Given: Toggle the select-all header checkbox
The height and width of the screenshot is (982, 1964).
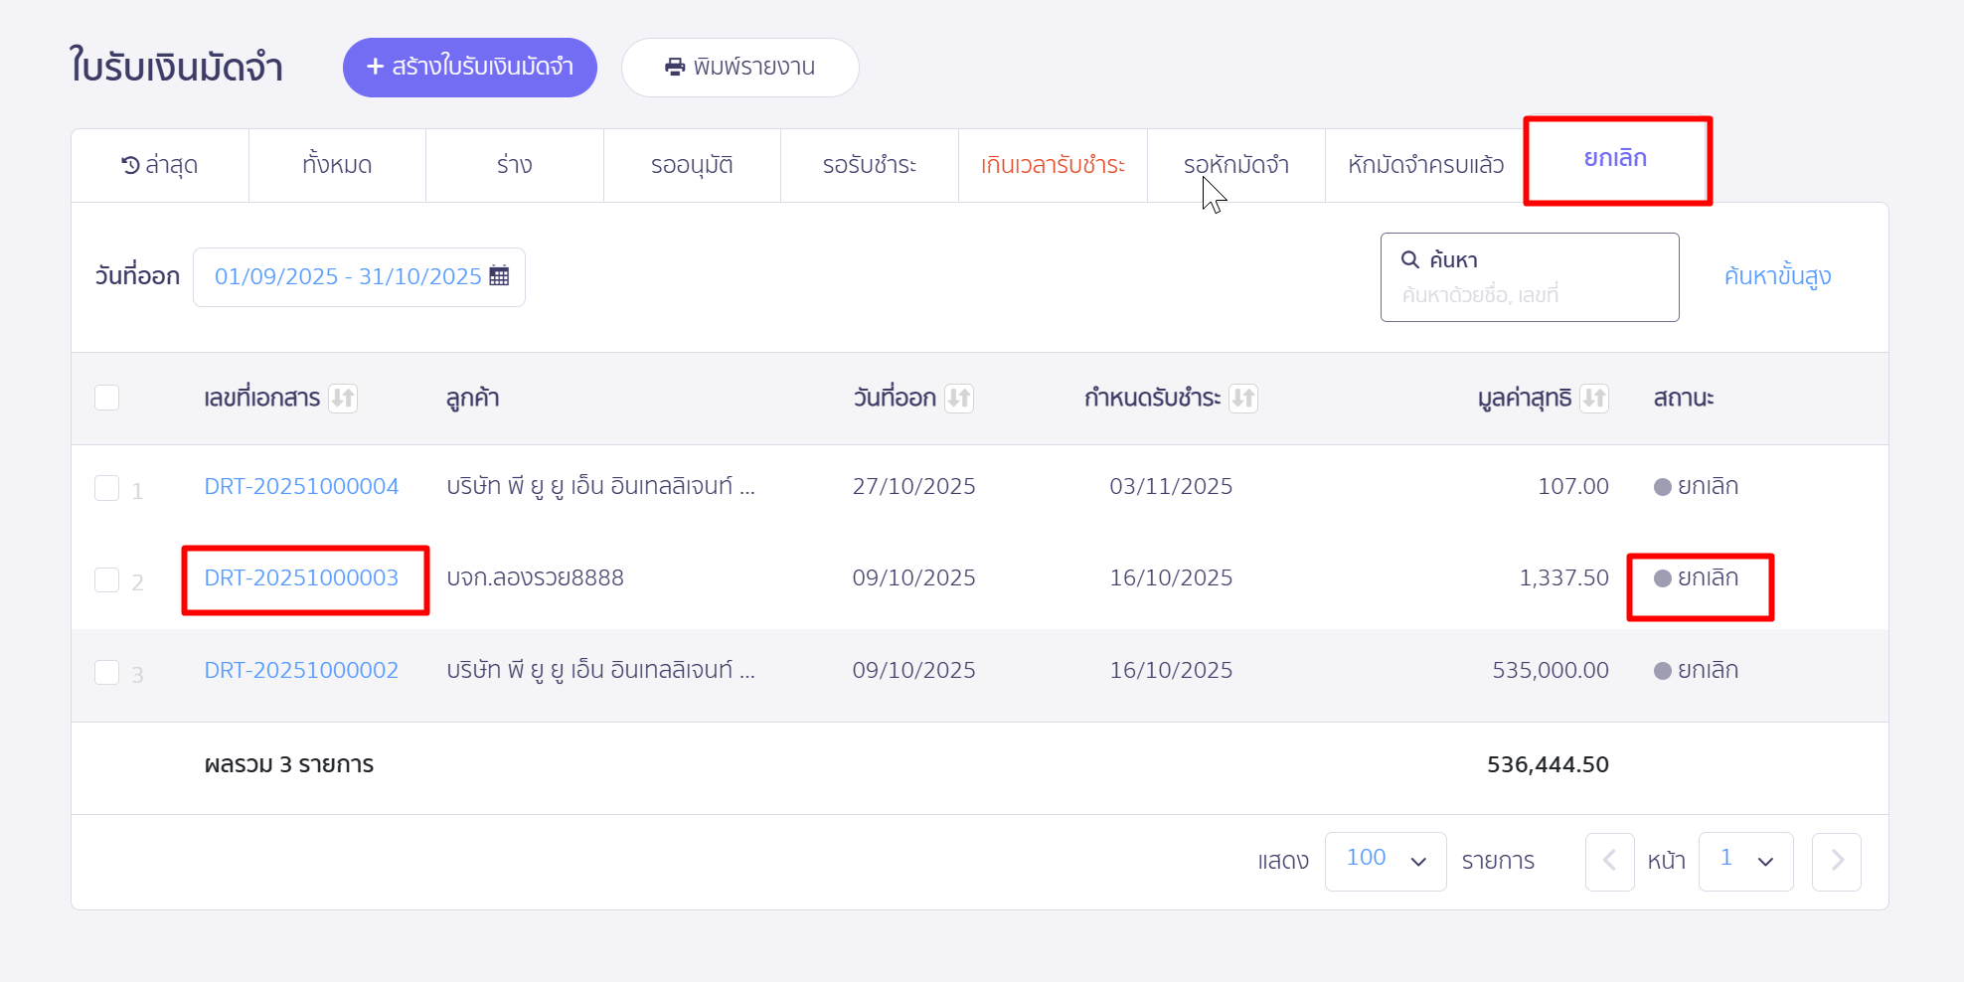Looking at the screenshot, I should coord(107,398).
